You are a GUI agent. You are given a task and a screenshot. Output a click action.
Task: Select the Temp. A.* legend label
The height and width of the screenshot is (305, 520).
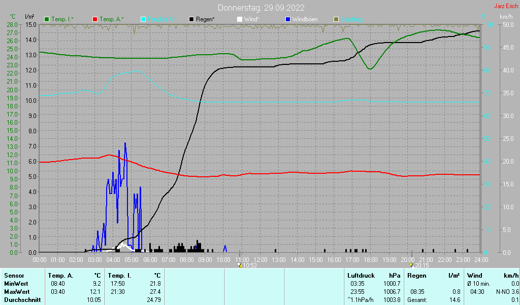[112, 20]
